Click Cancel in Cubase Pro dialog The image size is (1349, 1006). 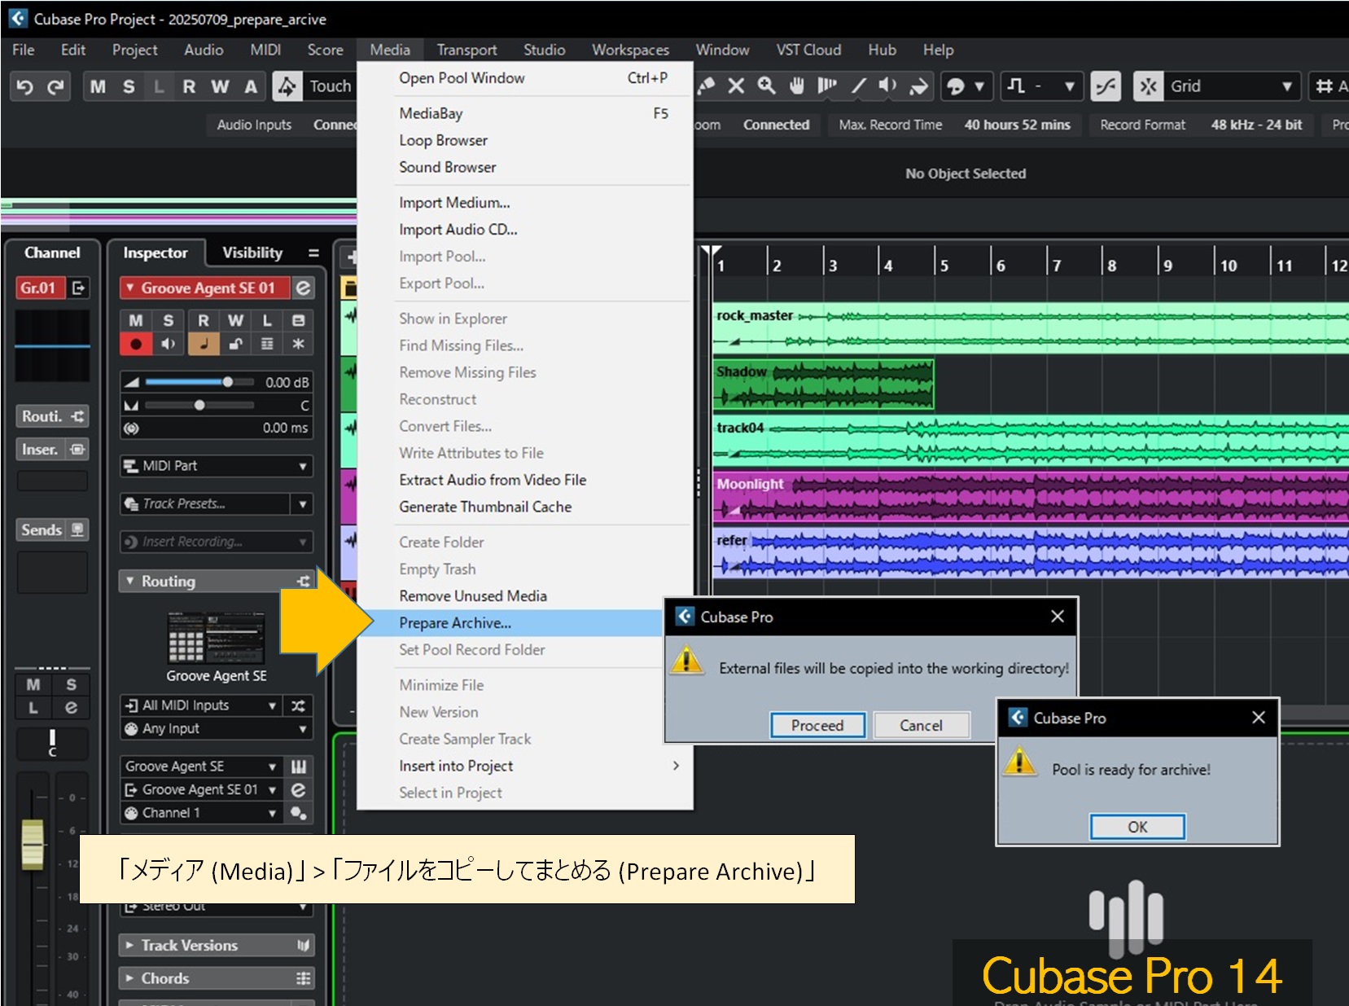click(x=921, y=725)
